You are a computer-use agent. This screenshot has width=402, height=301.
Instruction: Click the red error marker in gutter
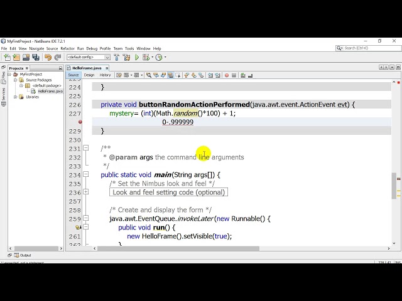[80, 122]
